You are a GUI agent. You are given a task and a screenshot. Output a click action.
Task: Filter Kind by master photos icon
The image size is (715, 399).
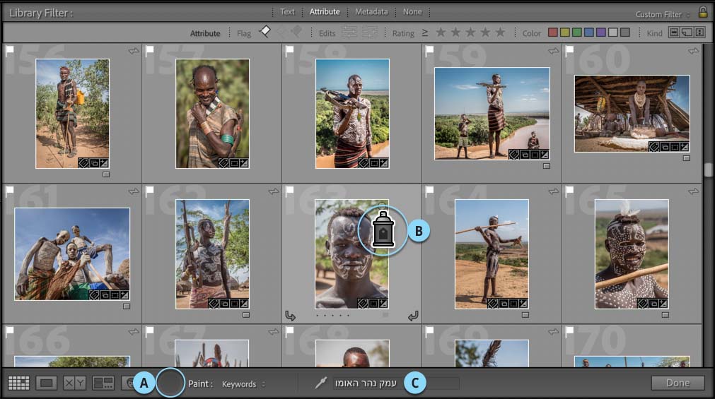pyautogui.click(x=674, y=32)
